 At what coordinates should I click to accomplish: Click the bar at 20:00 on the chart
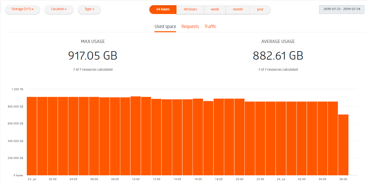coord(239,137)
